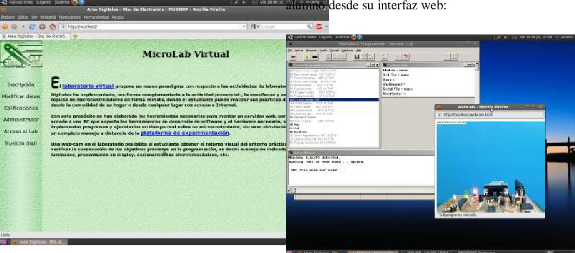
Task: Click the red arrow icon in programmer toolbar
Action: pos(294,57)
